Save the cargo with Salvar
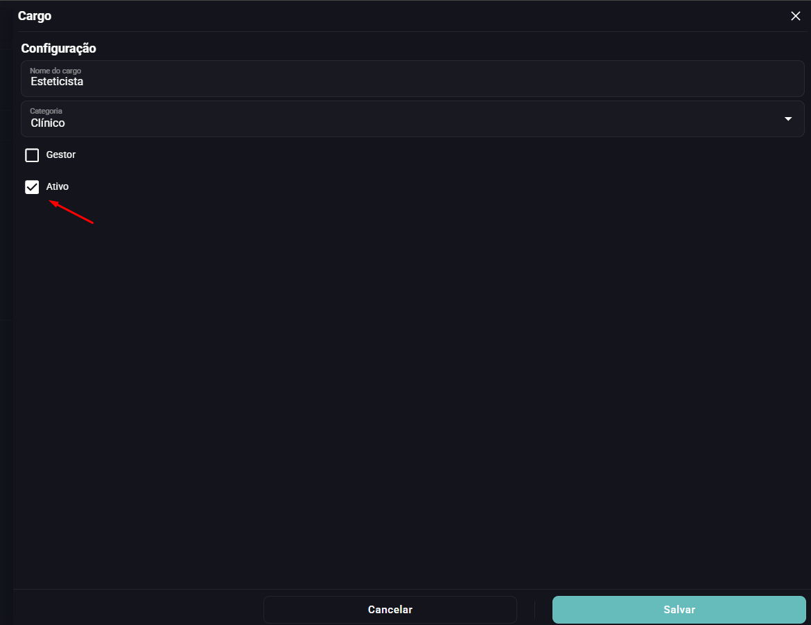This screenshot has width=811, height=625. [x=679, y=610]
